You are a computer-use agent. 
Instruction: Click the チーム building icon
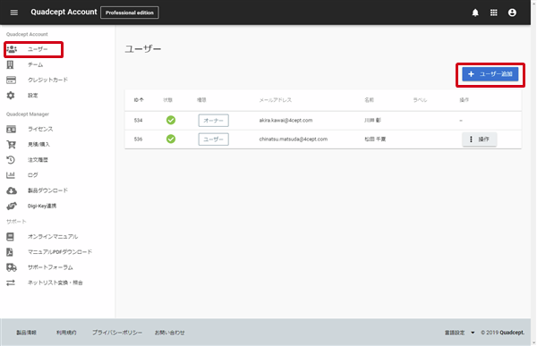[x=10, y=64]
